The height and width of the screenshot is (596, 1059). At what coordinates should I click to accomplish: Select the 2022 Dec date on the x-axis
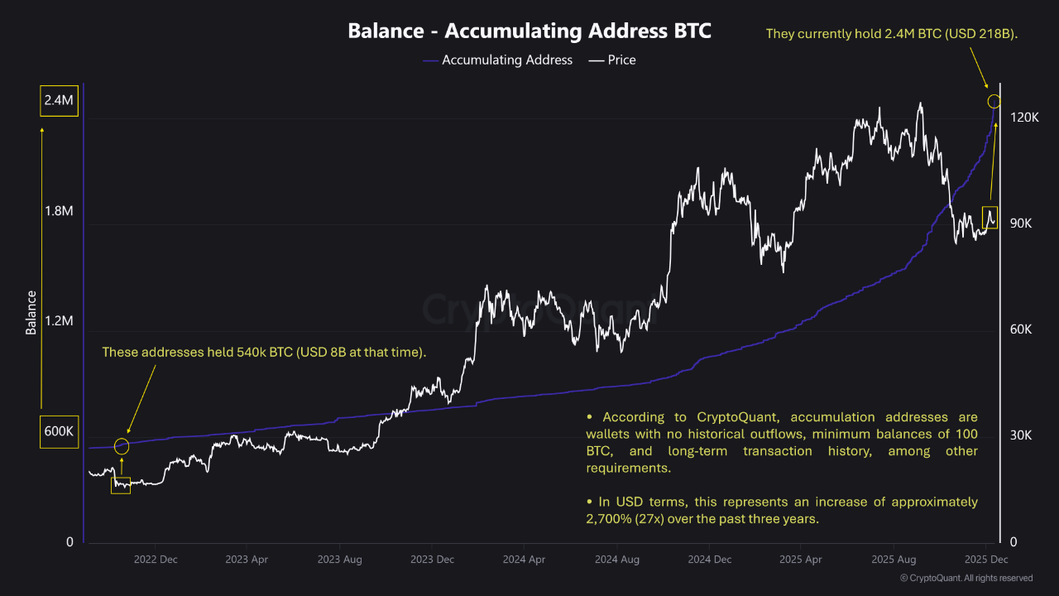coord(156,560)
